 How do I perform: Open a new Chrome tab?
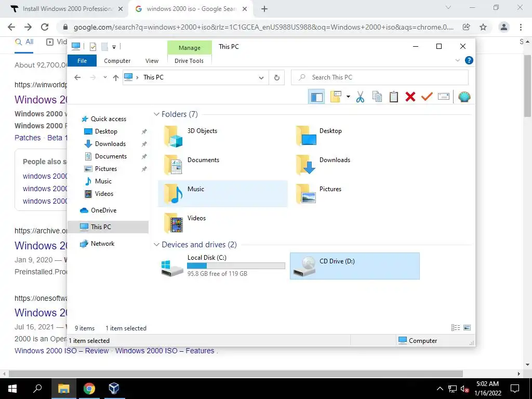point(264,9)
